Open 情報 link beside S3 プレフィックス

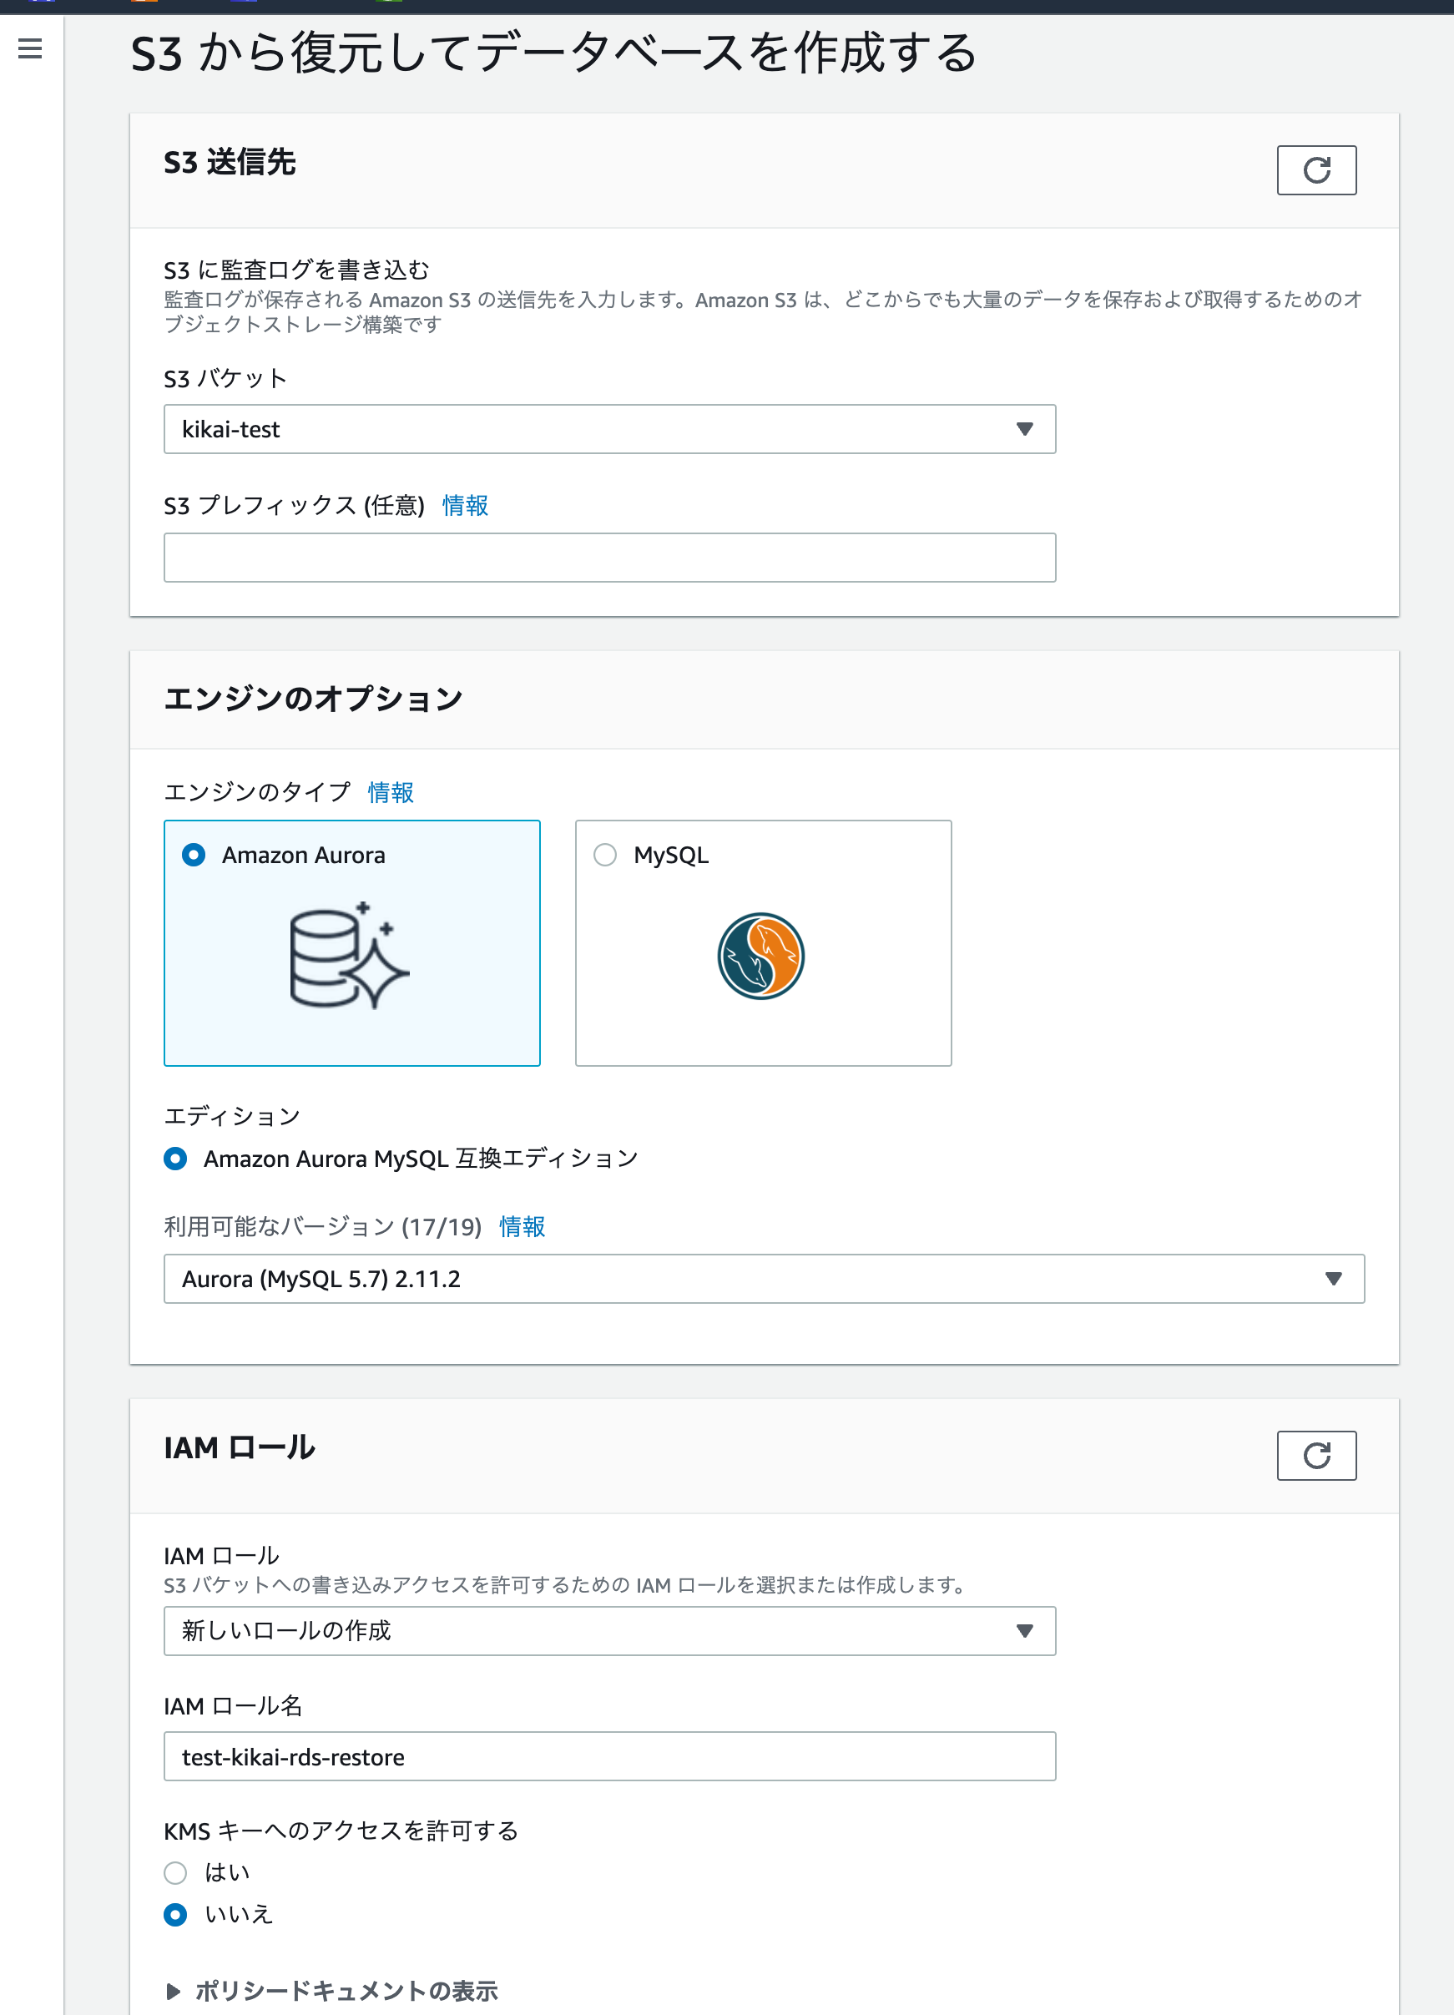click(x=465, y=506)
